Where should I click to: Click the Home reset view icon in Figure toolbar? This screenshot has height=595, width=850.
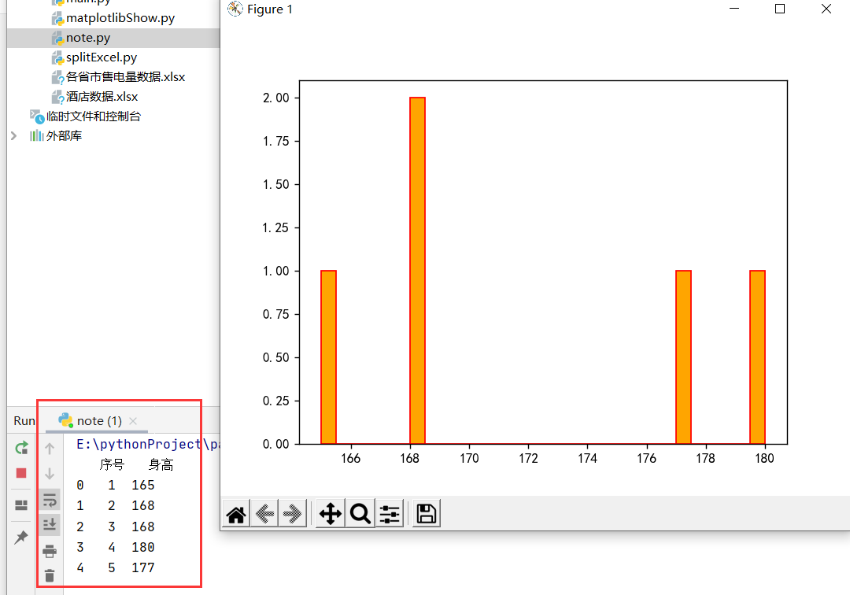click(236, 514)
